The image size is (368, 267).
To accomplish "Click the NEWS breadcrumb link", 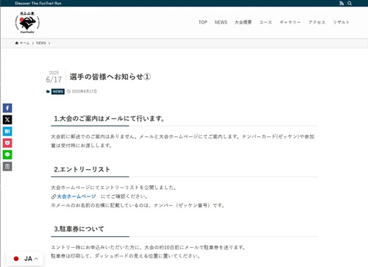I will pyautogui.click(x=41, y=43).
